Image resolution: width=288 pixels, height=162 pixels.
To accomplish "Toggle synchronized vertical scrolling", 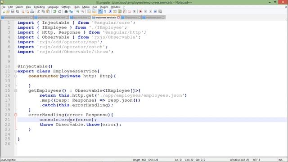I will [x=89, y=11].
